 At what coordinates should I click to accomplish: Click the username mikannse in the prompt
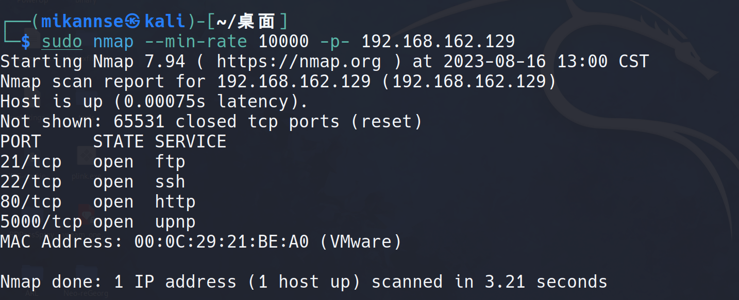pos(82,21)
